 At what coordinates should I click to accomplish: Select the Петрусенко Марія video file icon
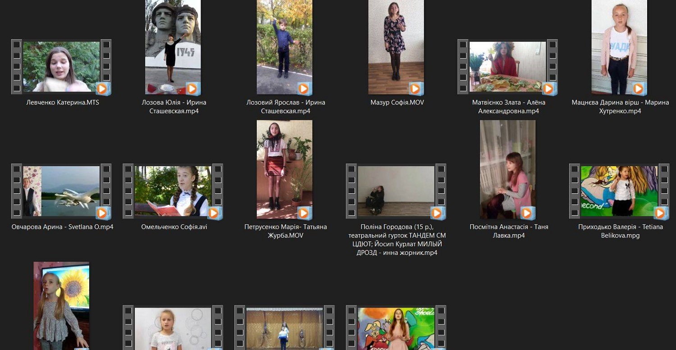click(x=284, y=169)
